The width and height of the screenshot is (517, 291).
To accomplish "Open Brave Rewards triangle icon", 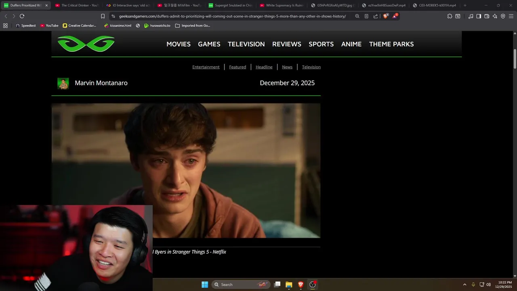I will point(395,16).
